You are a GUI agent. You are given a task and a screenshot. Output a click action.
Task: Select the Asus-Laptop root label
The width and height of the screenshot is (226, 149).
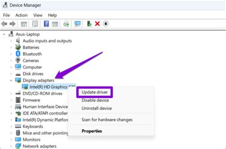click(x=28, y=34)
